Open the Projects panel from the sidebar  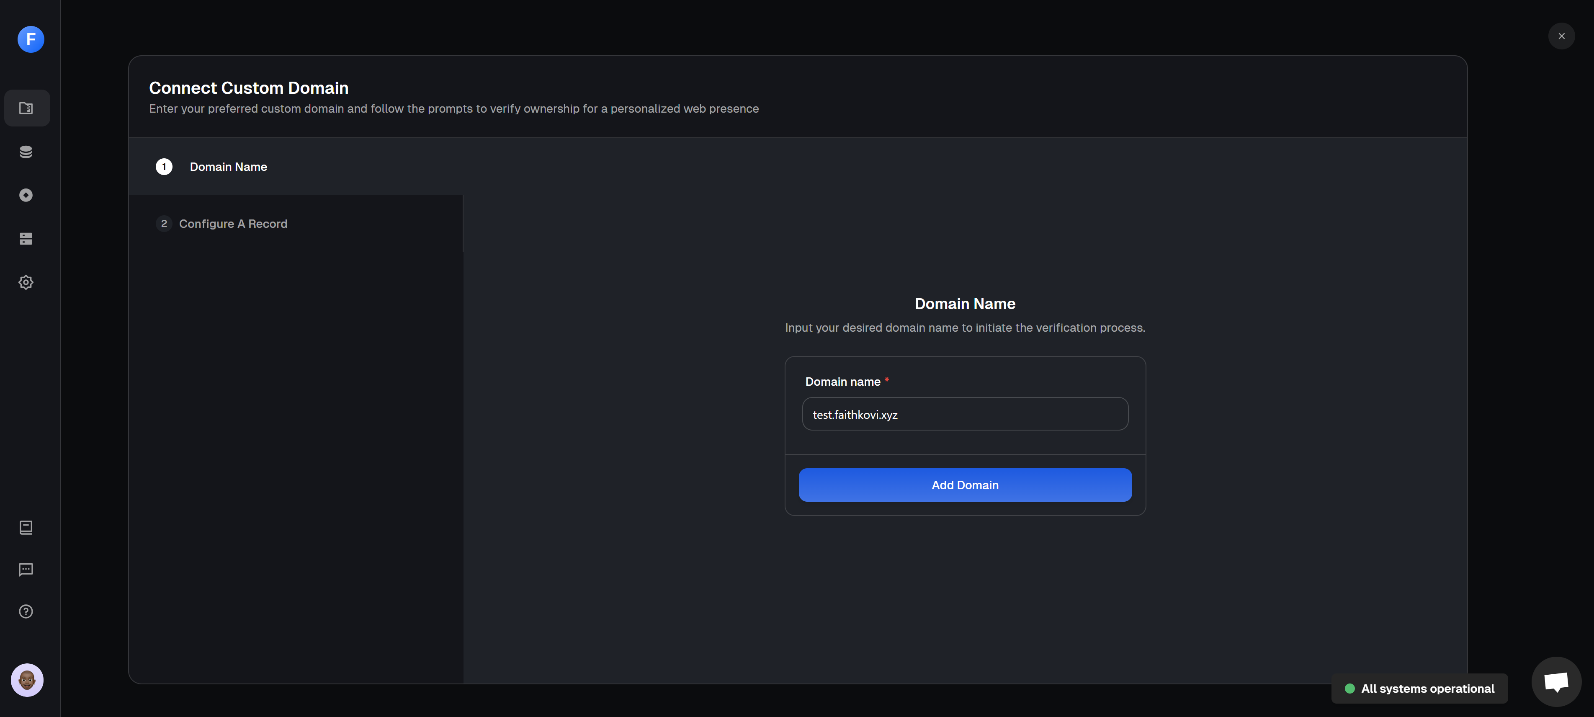pos(27,108)
